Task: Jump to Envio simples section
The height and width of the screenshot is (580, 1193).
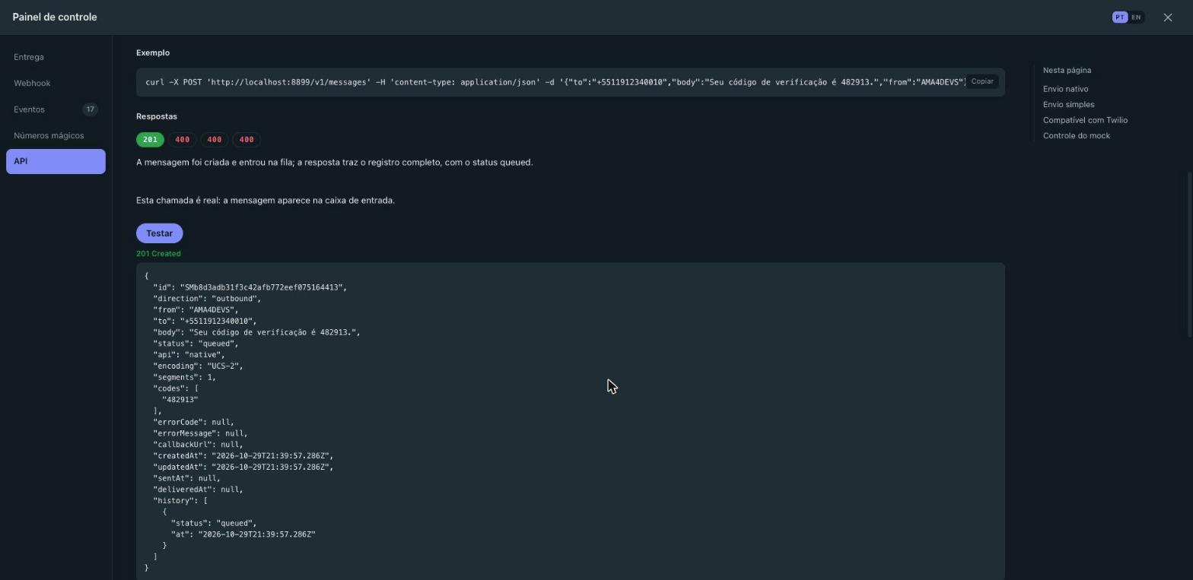Action: [1068, 104]
